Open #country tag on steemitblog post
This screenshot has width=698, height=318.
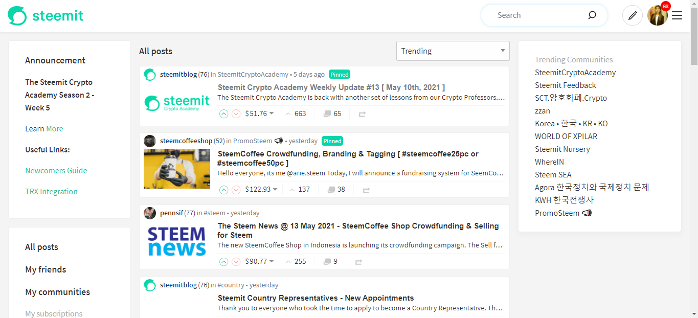pyautogui.click(x=231, y=285)
